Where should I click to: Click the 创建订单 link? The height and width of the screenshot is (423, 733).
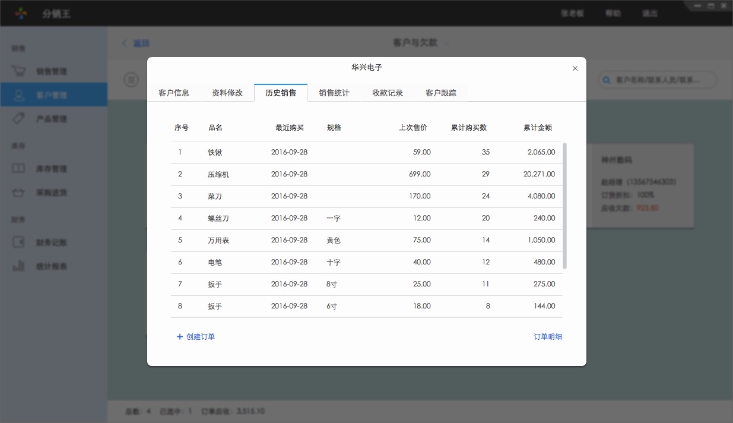(196, 337)
